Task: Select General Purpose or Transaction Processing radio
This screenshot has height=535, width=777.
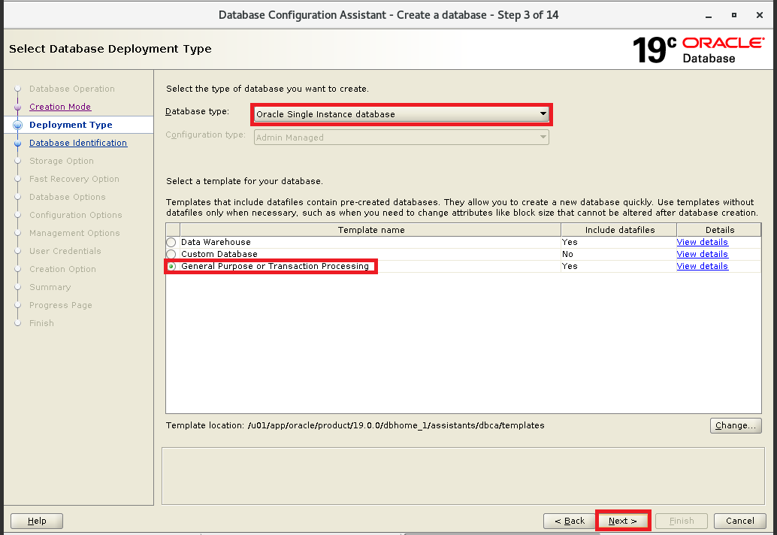Action: tap(171, 266)
